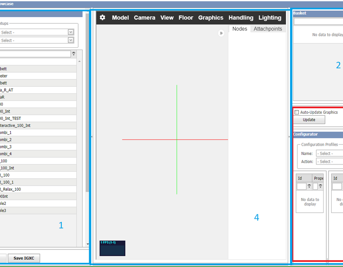Viewport: 343px width, 267px height.
Task: Click the filter icon beside list search field
Action: pos(74,54)
